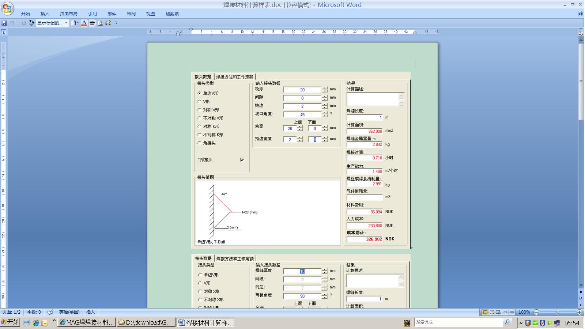Screen dimensions: 585x329
Task: Expand hidden Quick Launch icons chevron
Action: tap(54, 321)
